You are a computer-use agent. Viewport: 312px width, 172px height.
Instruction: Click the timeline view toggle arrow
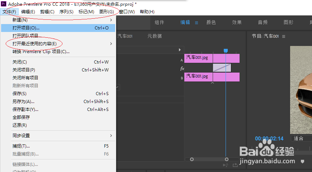[180, 50]
